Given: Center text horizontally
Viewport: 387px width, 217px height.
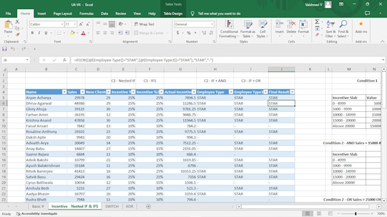Looking at the screenshot, I should (x=105, y=33).
